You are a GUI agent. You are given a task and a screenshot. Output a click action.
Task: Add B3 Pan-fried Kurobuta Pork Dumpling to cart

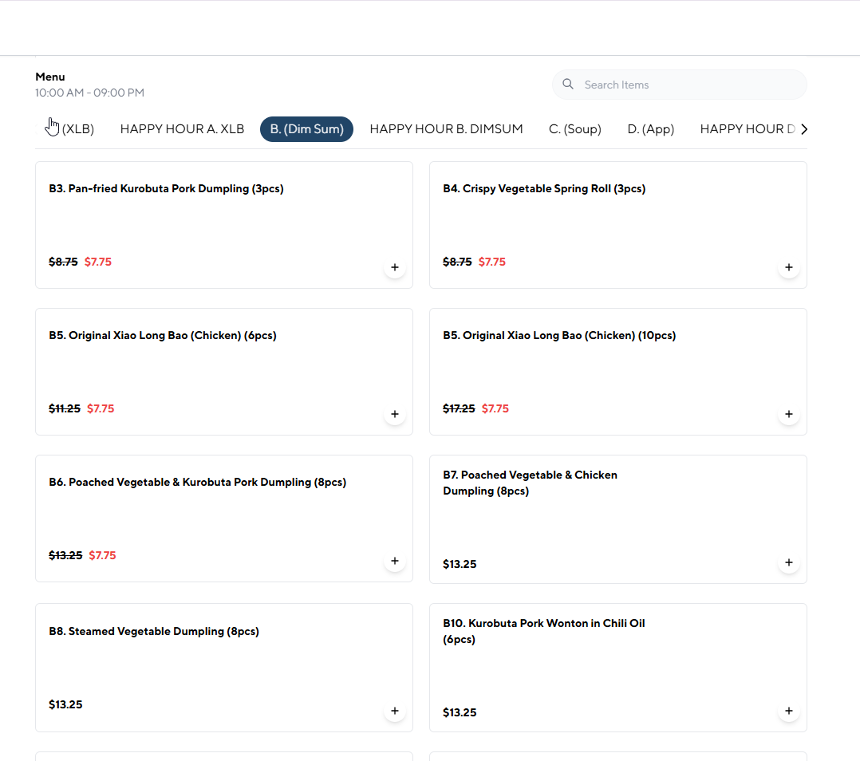[394, 268]
